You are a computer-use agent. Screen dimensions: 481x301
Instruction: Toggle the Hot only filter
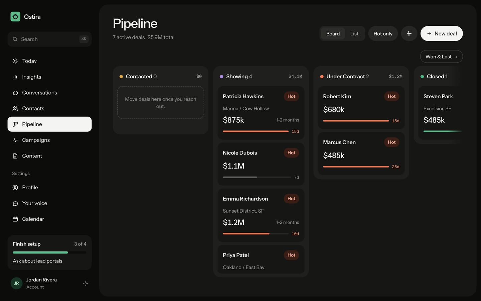pyautogui.click(x=383, y=33)
